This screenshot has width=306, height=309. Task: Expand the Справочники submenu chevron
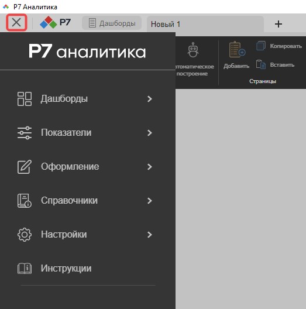click(x=150, y=201)
